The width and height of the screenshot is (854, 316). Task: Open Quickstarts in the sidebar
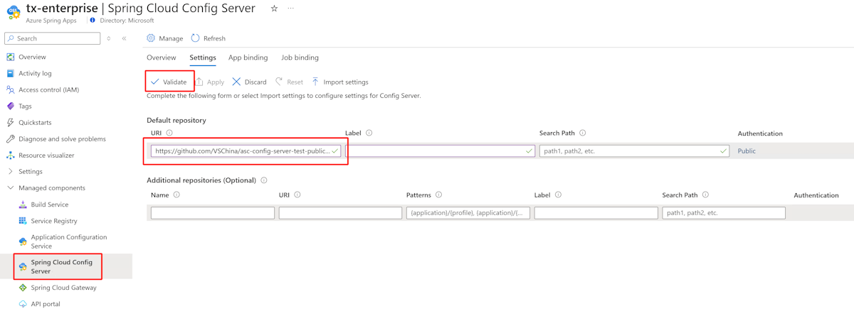pos(35,122)
